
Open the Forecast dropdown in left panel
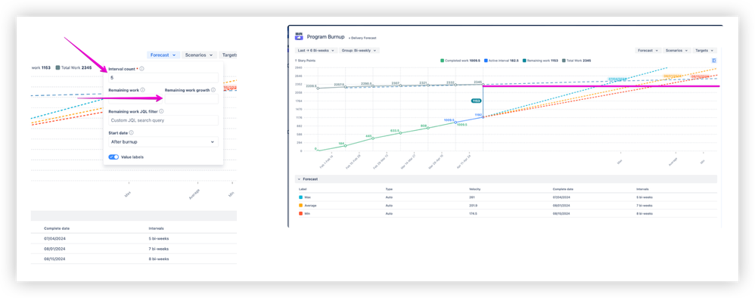163,55
